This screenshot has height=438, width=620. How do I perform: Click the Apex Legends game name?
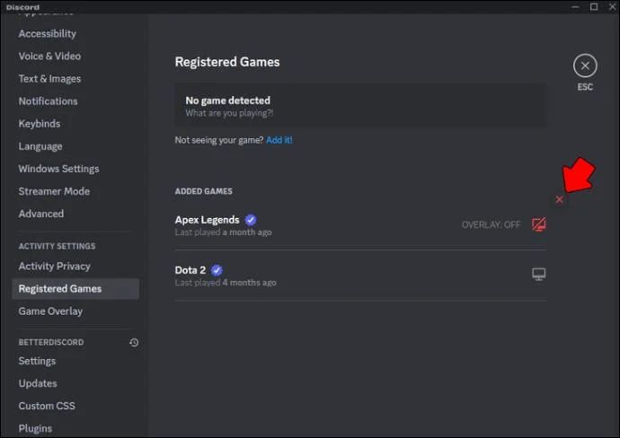tap(207, 220)
